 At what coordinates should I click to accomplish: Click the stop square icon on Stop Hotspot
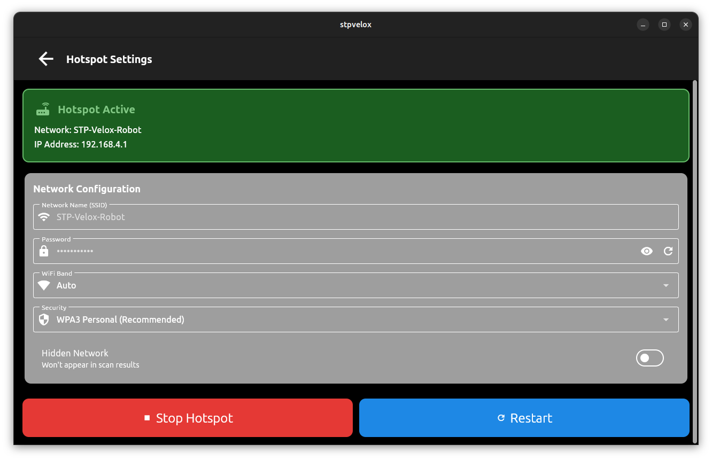(147, 418)
